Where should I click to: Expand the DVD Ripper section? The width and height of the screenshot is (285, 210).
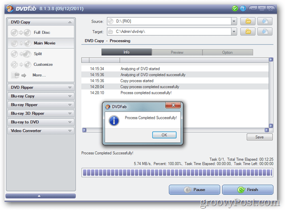pyautogui.click(x=41, y=87)
